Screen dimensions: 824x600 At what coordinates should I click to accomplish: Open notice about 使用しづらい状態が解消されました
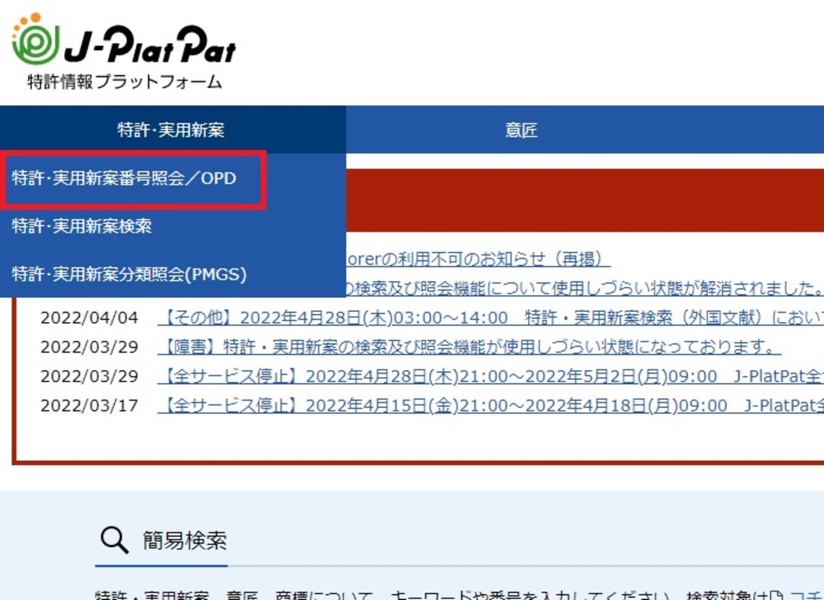click(585, 288)
